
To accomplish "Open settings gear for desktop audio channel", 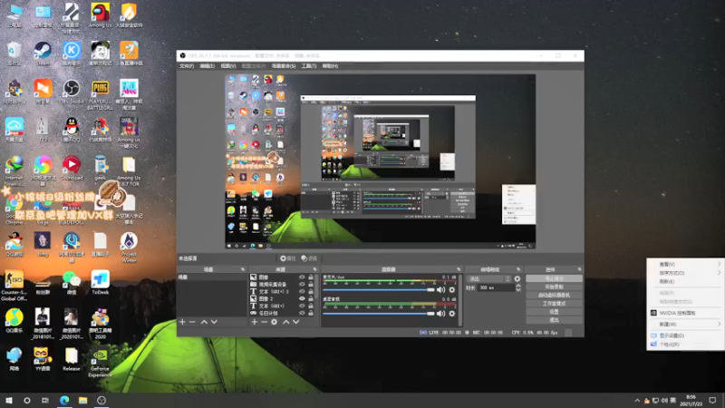I will coord(451,313).
